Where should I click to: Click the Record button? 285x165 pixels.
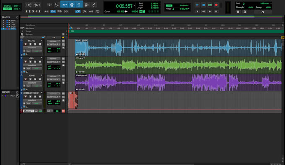216,5
